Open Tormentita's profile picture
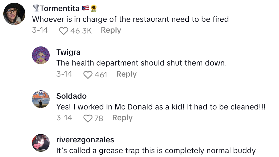 tap(14, 14)
